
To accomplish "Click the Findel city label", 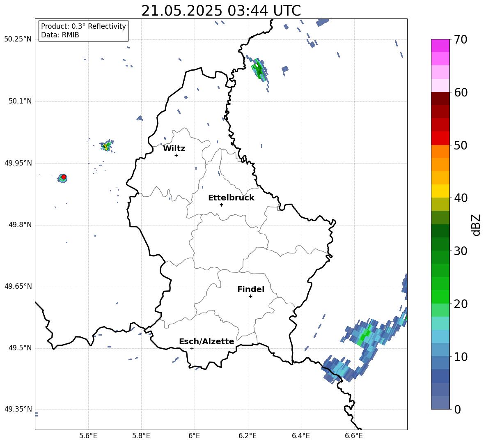I will 251,289.
